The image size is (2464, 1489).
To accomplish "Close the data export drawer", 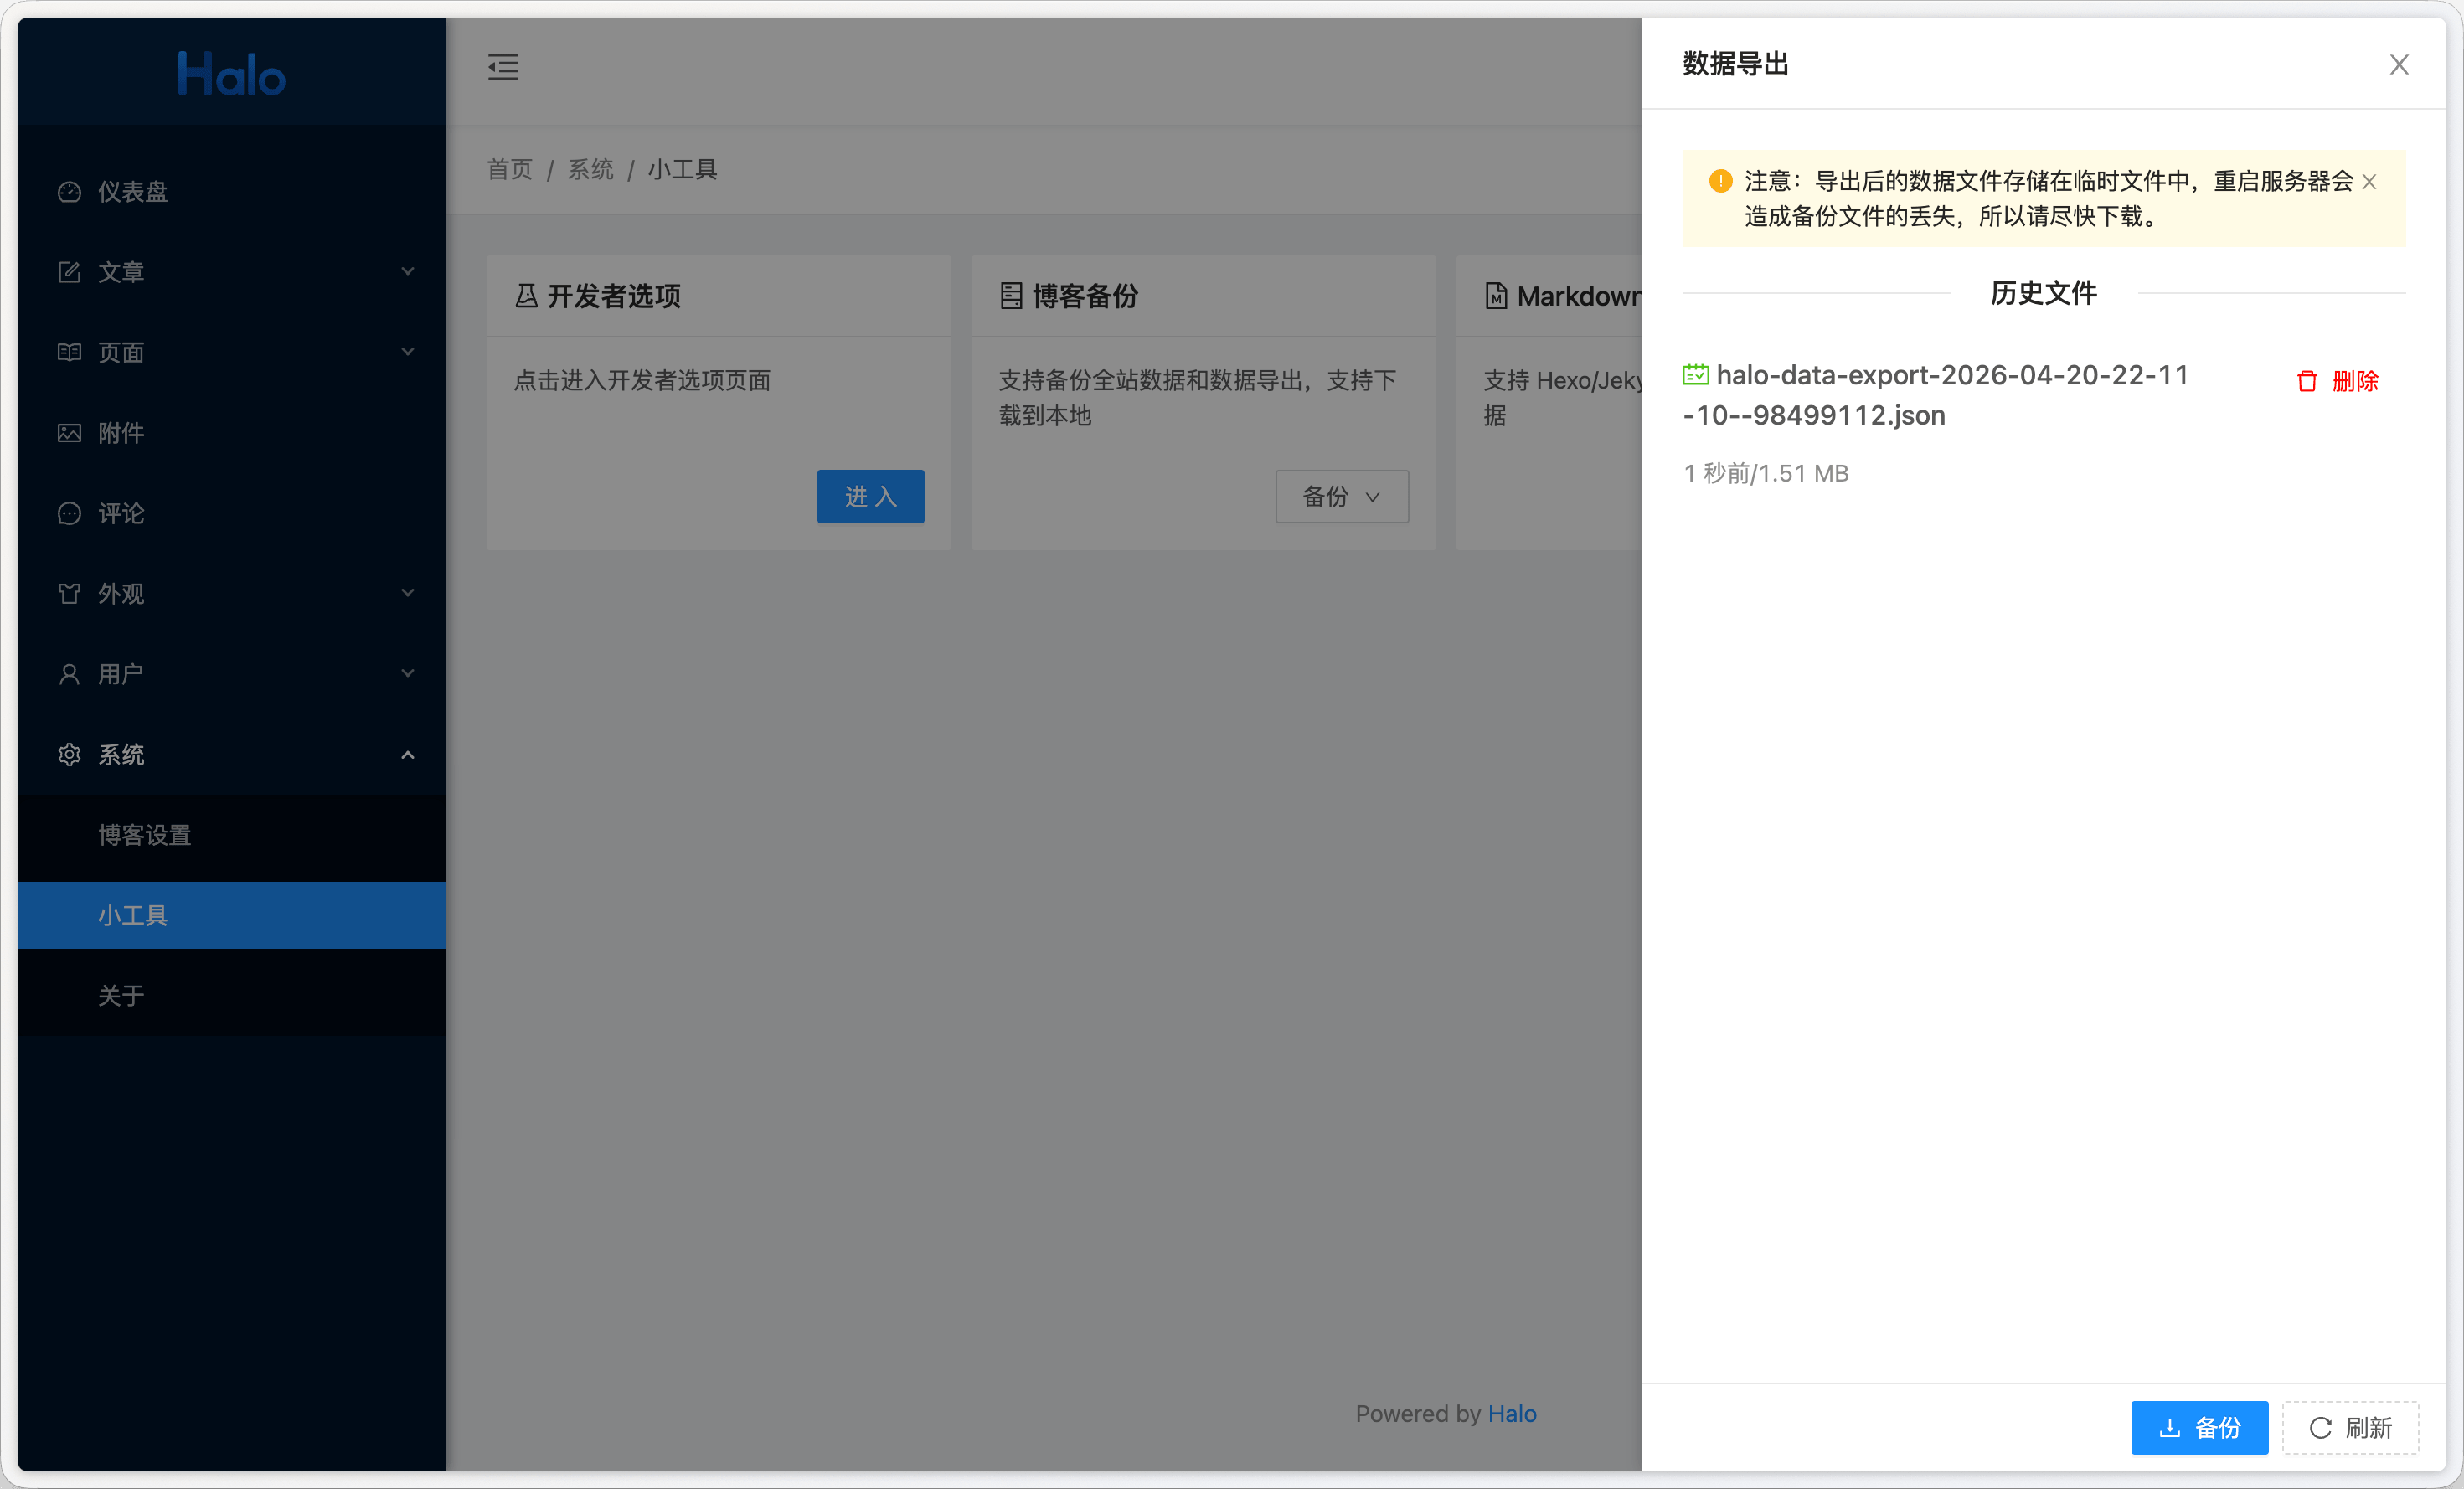I will coord(2398,65).
